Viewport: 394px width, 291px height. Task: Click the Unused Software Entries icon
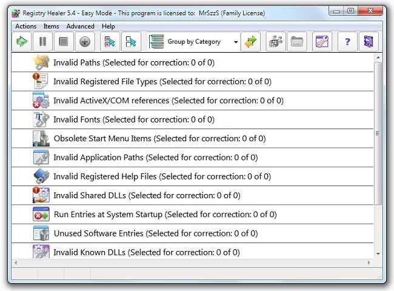tap(41, 233)
